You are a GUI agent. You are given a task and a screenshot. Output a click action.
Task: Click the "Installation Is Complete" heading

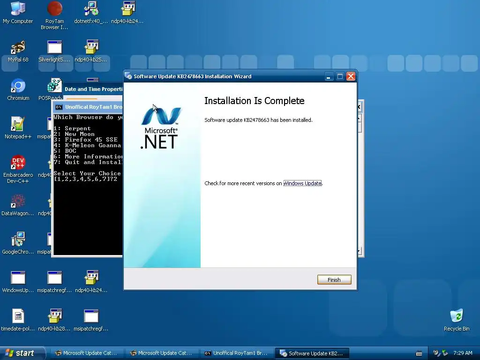tap(254, 101)
